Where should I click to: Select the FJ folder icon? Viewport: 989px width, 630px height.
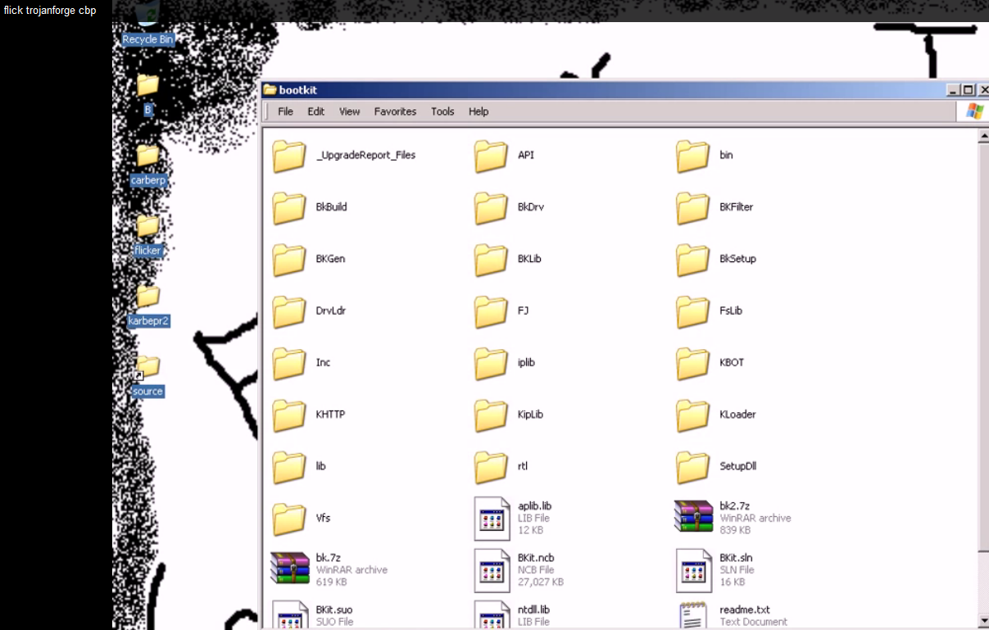[491, 311]
